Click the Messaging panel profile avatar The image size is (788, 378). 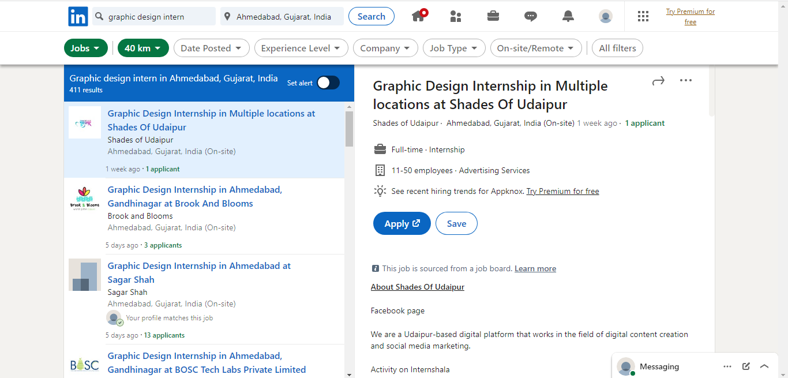(x=626, y=366)
